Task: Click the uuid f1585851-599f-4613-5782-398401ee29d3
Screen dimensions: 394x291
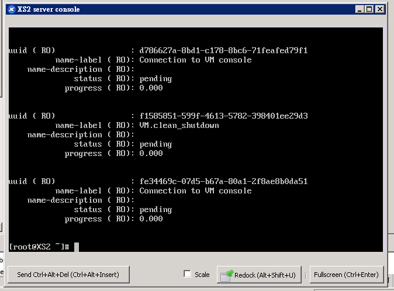Action: point(223,116)
